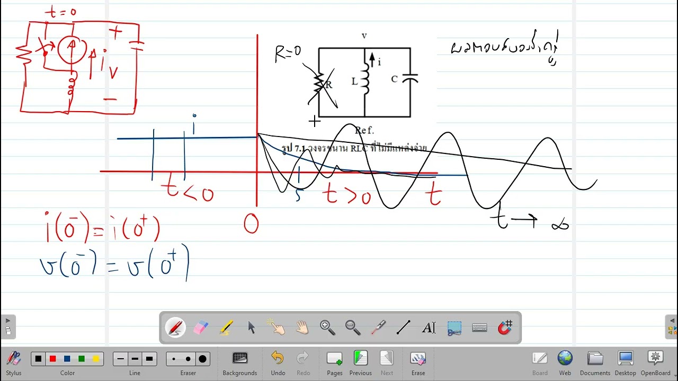
Task: Open the Documents view
Action: [x=595, y=363]
